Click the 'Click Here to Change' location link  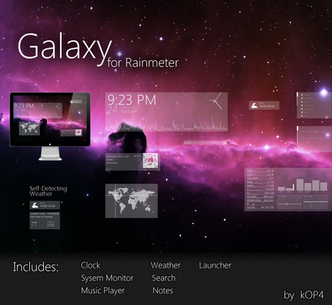[x=41, y=217]
